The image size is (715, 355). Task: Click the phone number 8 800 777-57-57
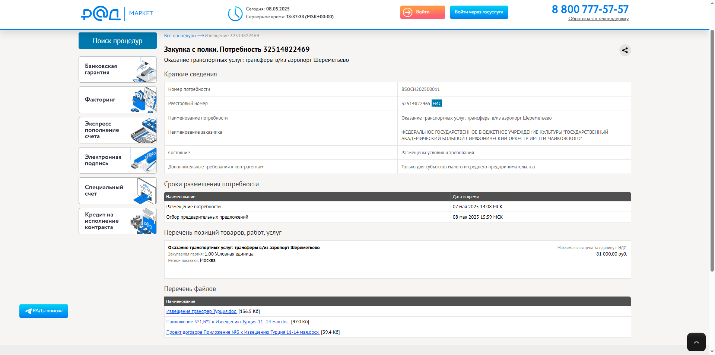(590, 9)
